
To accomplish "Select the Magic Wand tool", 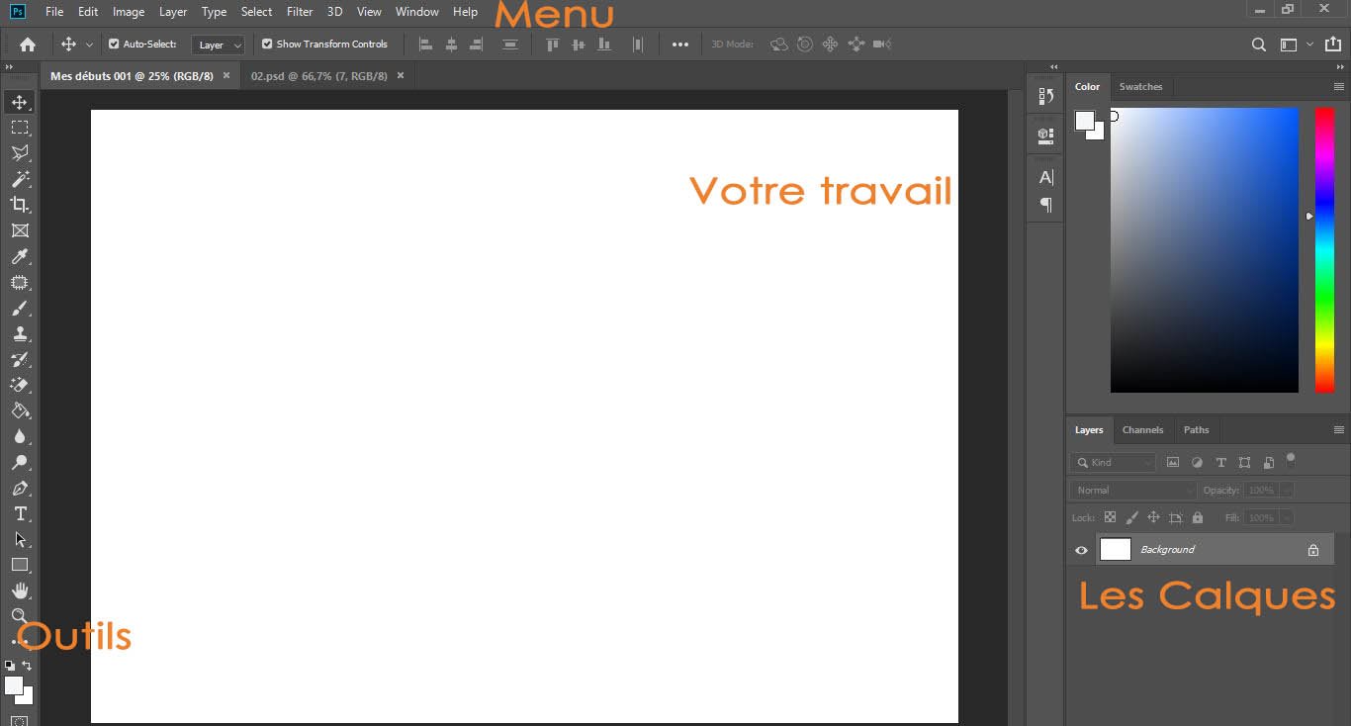I will 20,179.
